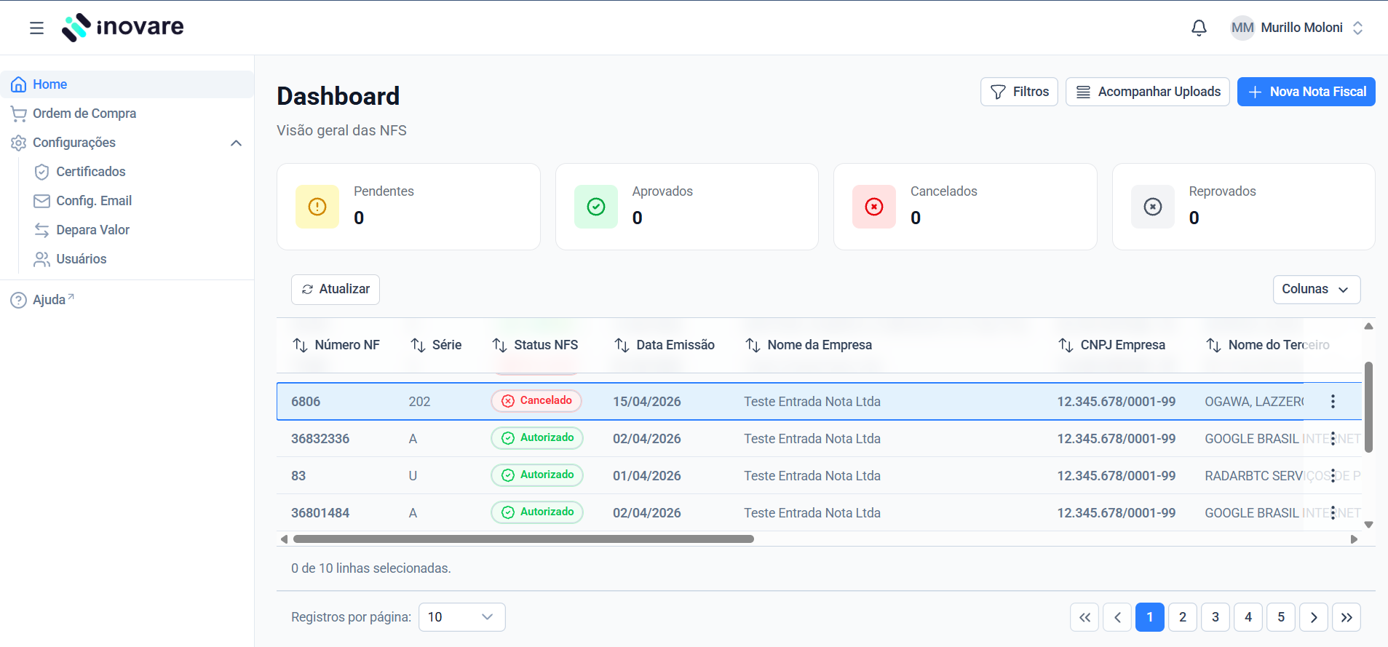This screenshot has height=647, width=1388.
Task: Go to next page
Action: (1314, 617)
